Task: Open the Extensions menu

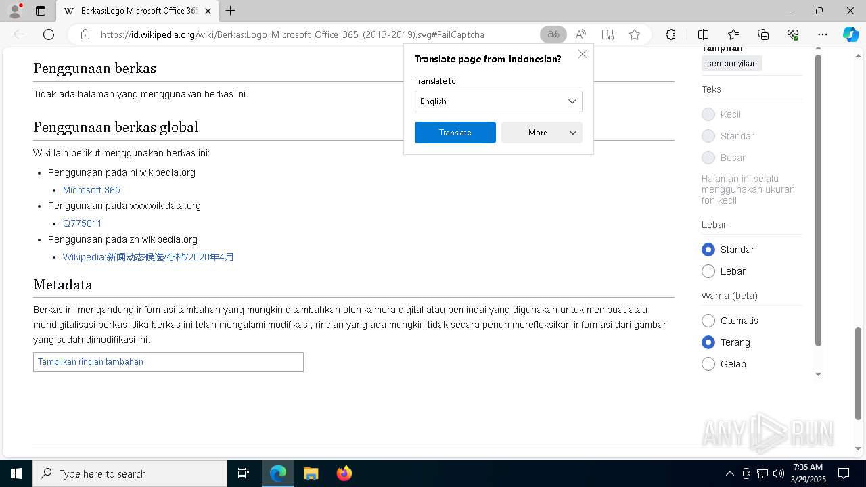Action: pyautogui.click(x=670, y=34)
